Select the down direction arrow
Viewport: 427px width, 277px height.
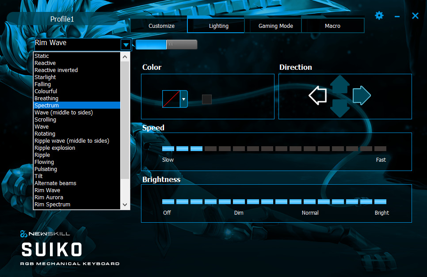[339, 108]
